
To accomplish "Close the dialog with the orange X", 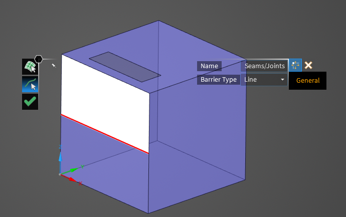I will tap(308, 65).
